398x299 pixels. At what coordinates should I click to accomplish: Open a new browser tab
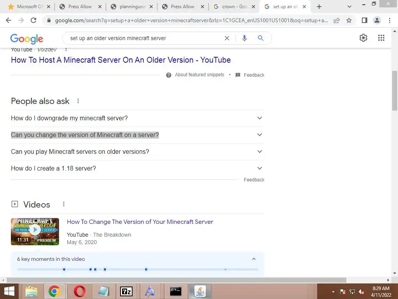[x=319, y=7]
